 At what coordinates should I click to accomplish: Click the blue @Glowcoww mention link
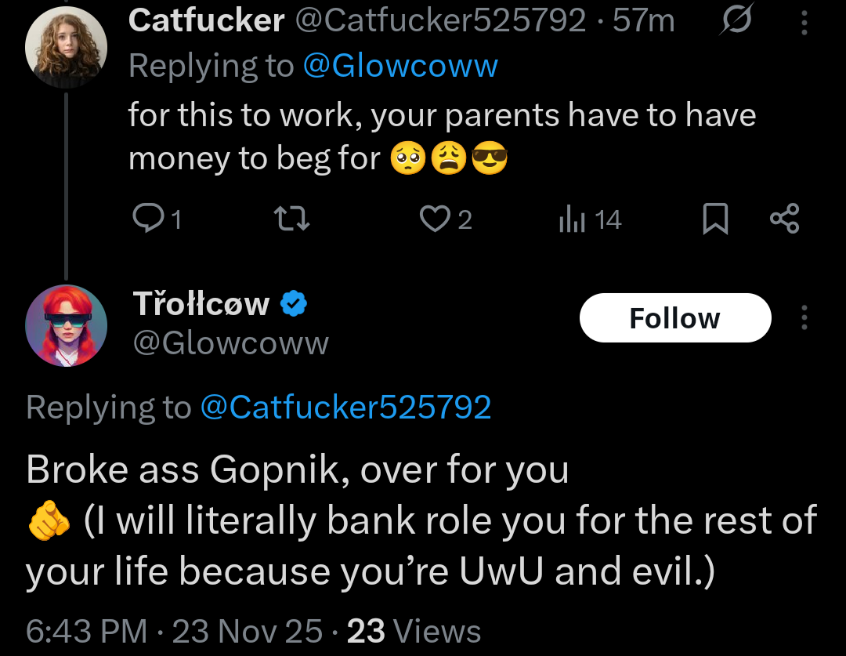[399, 66]
